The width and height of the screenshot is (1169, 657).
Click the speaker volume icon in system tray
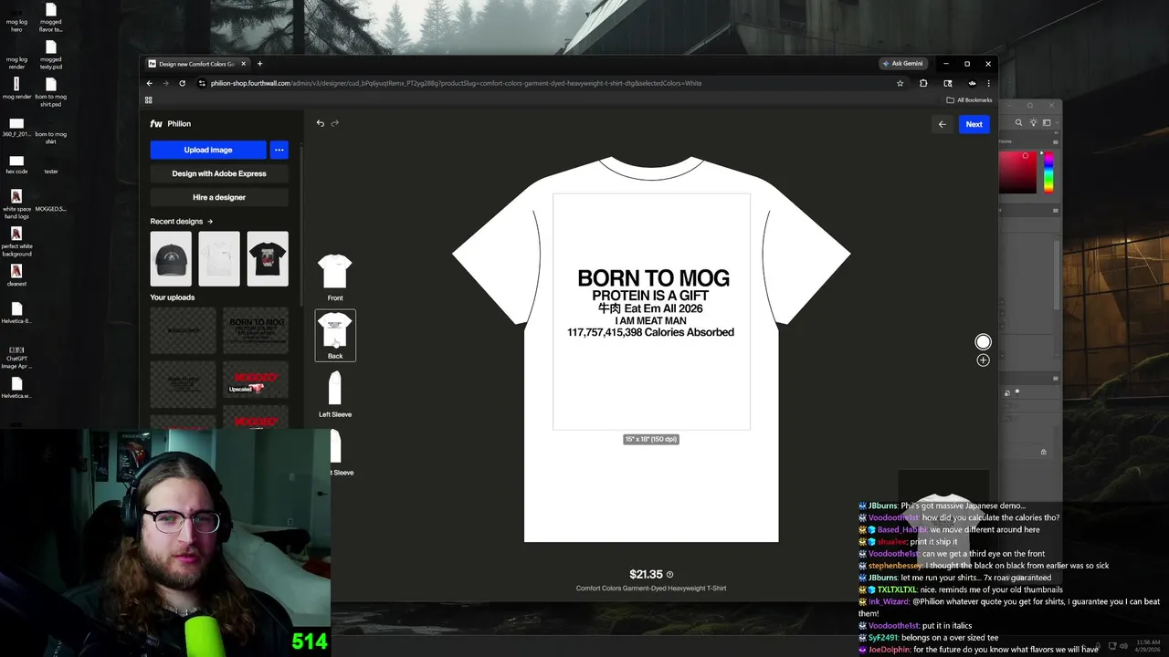[1123, 646]
